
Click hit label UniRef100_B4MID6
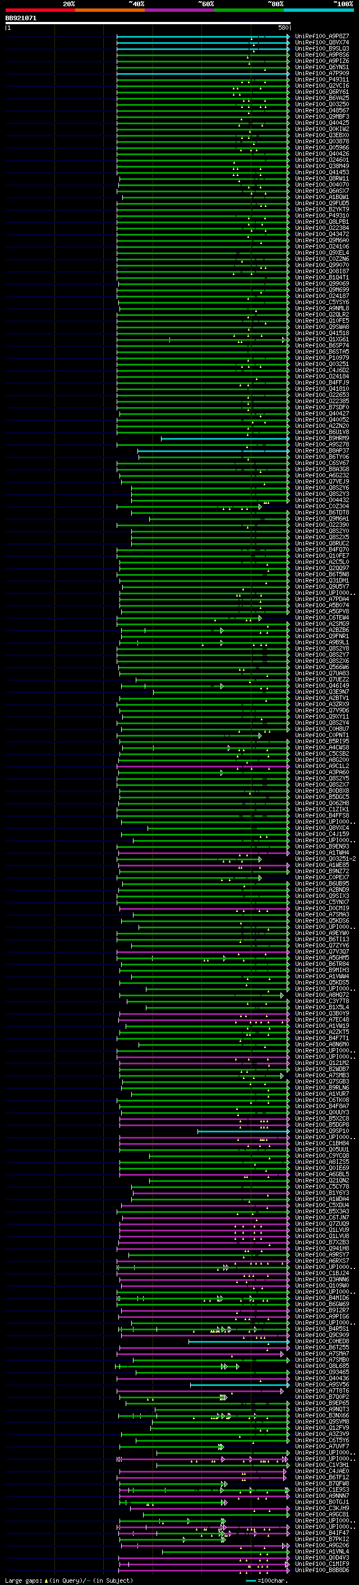coord(321,1298)
